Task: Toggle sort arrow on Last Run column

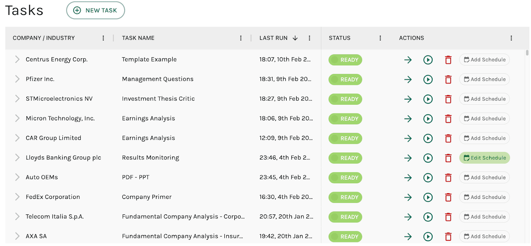Action: coord(295,38)
